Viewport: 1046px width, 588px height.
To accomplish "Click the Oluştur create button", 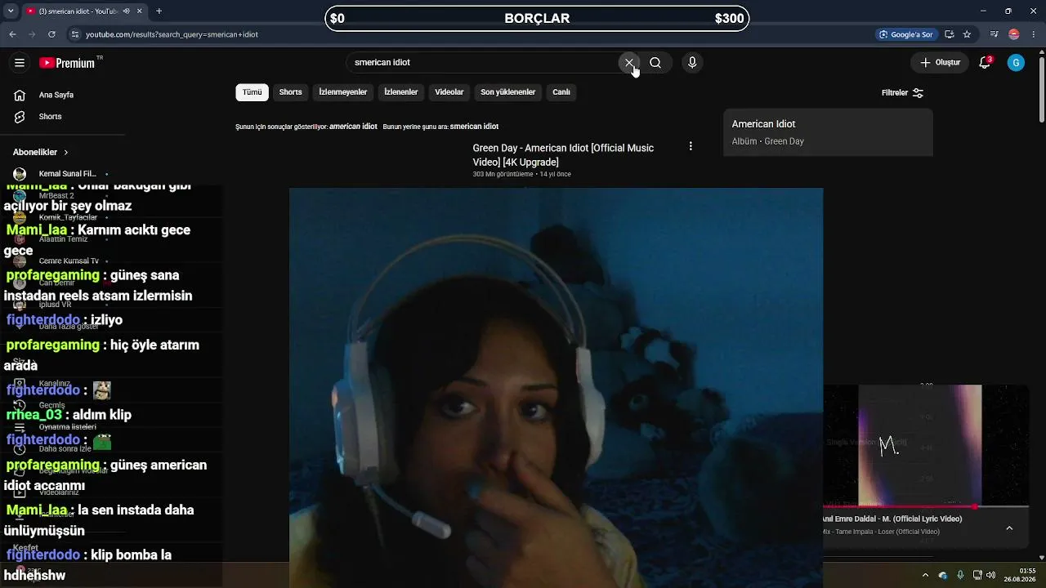I will [940, 63].
